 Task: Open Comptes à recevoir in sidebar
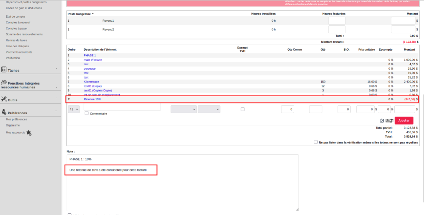point(18,22)
